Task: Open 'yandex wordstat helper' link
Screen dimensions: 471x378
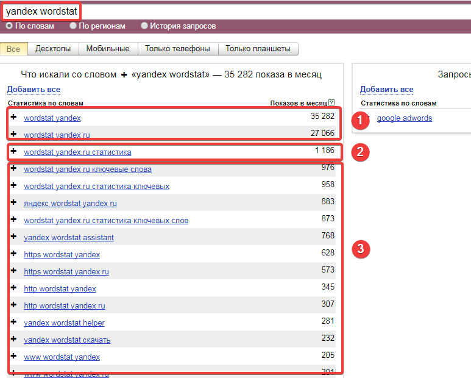Action: tap(64, 323)
